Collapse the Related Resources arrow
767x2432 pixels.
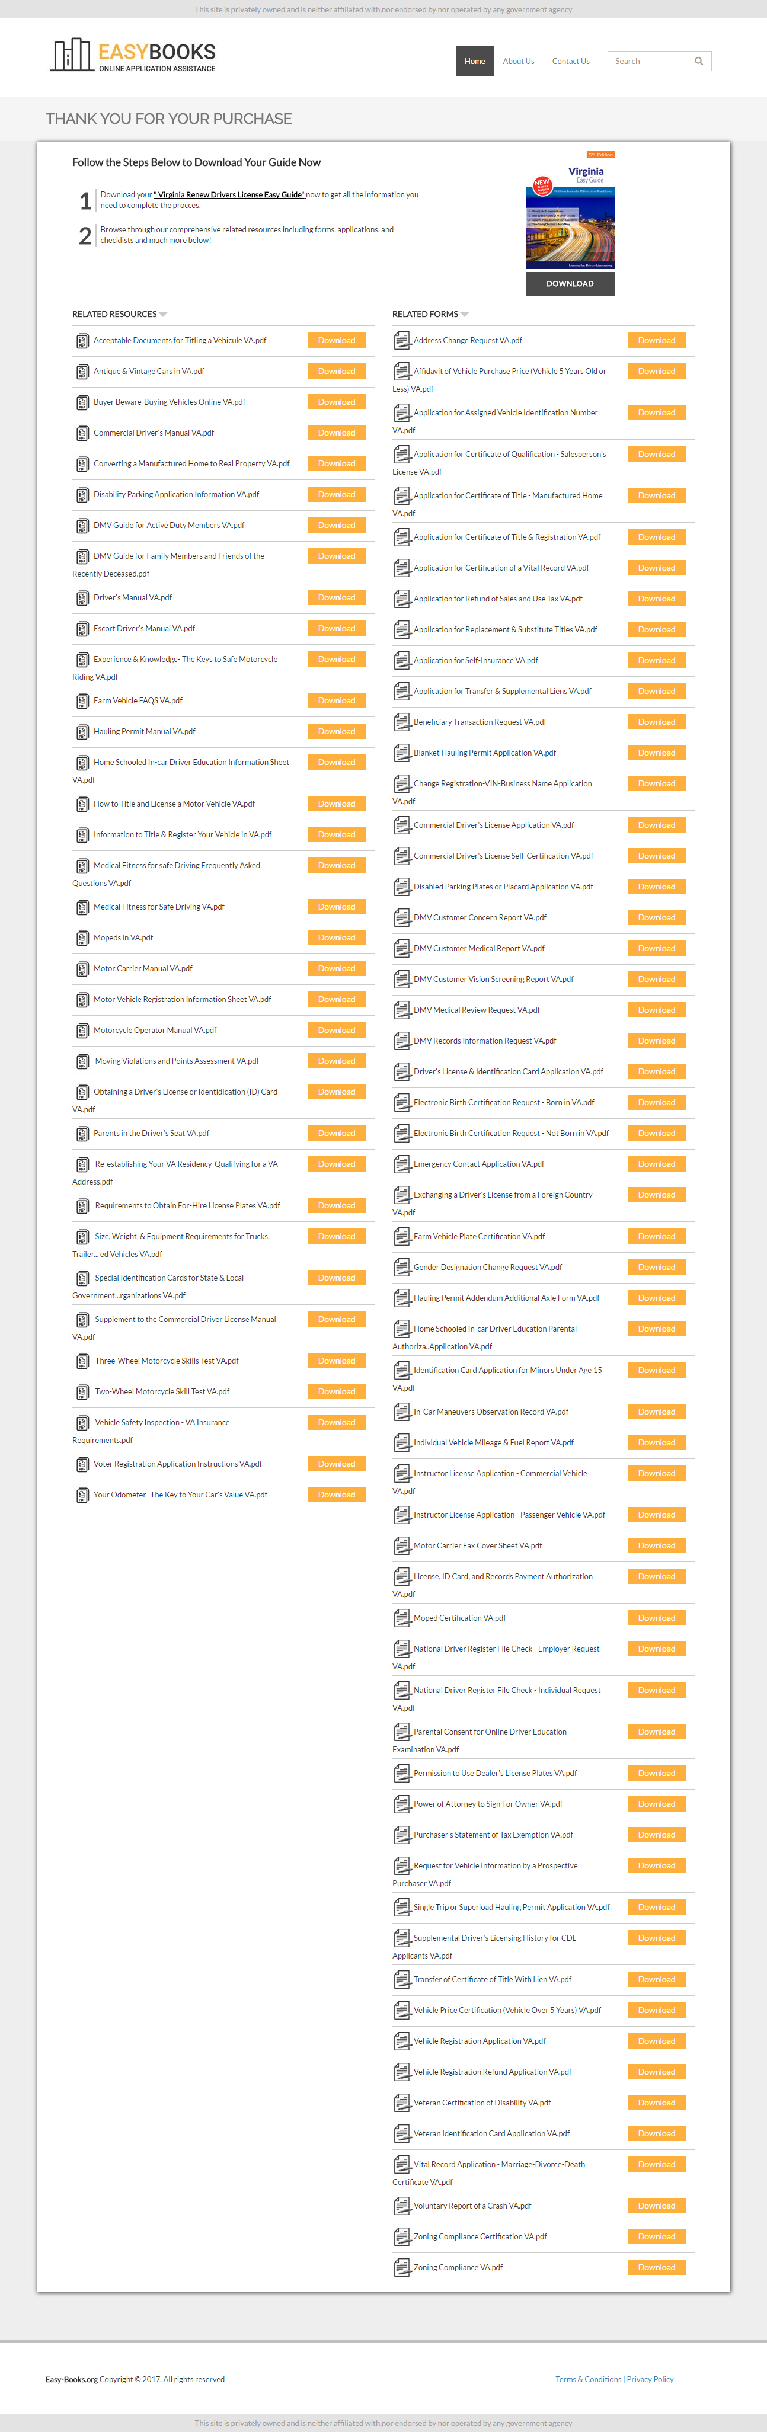164,315
